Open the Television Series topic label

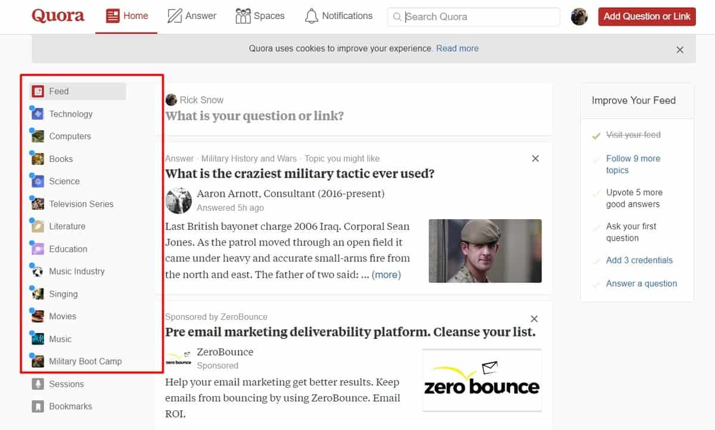point(81,204)
